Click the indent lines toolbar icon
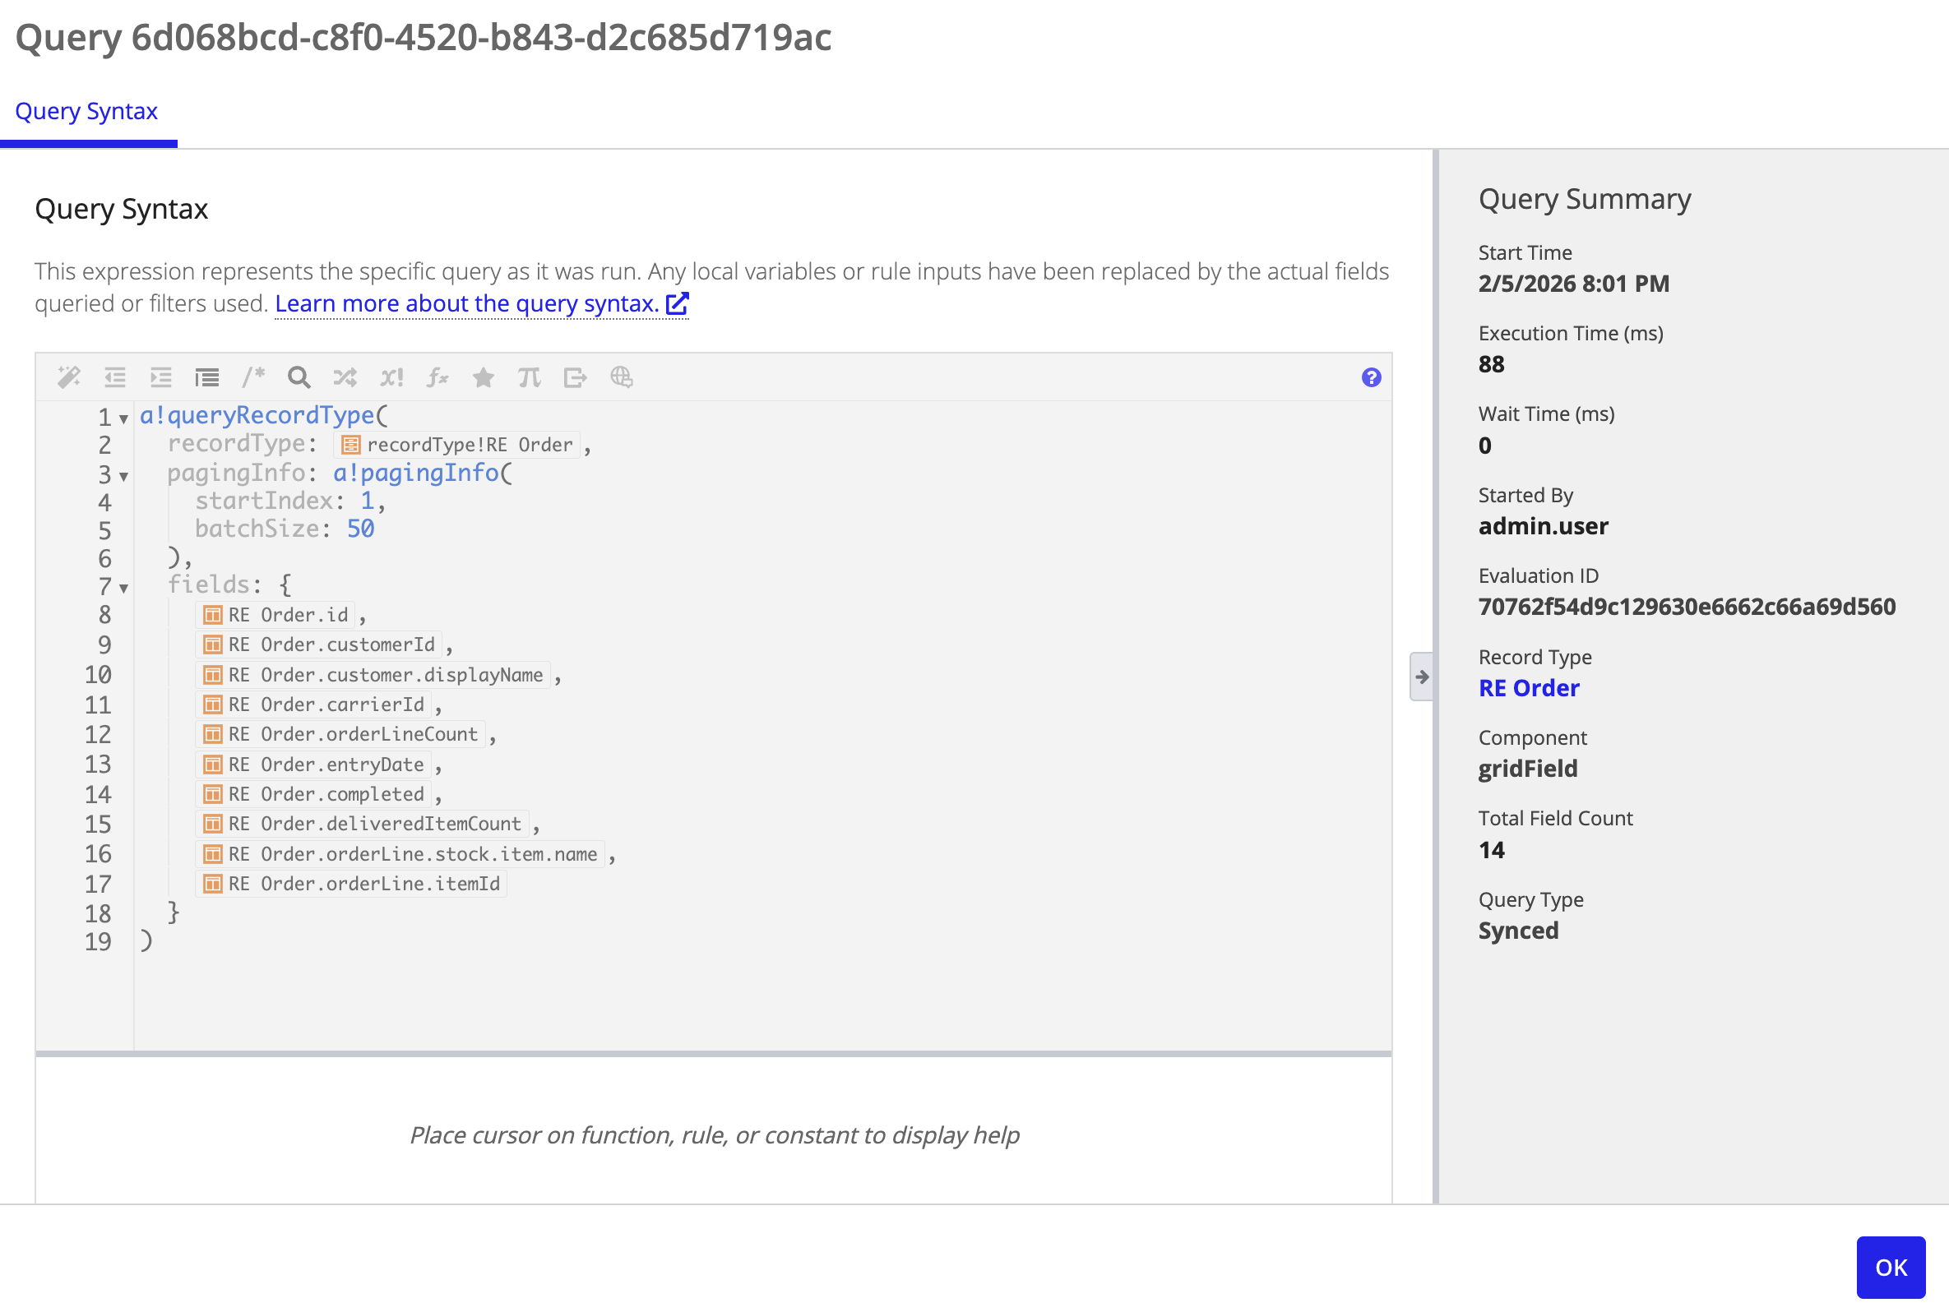This screenshot has height=1312, width=1949. point(160,377)
